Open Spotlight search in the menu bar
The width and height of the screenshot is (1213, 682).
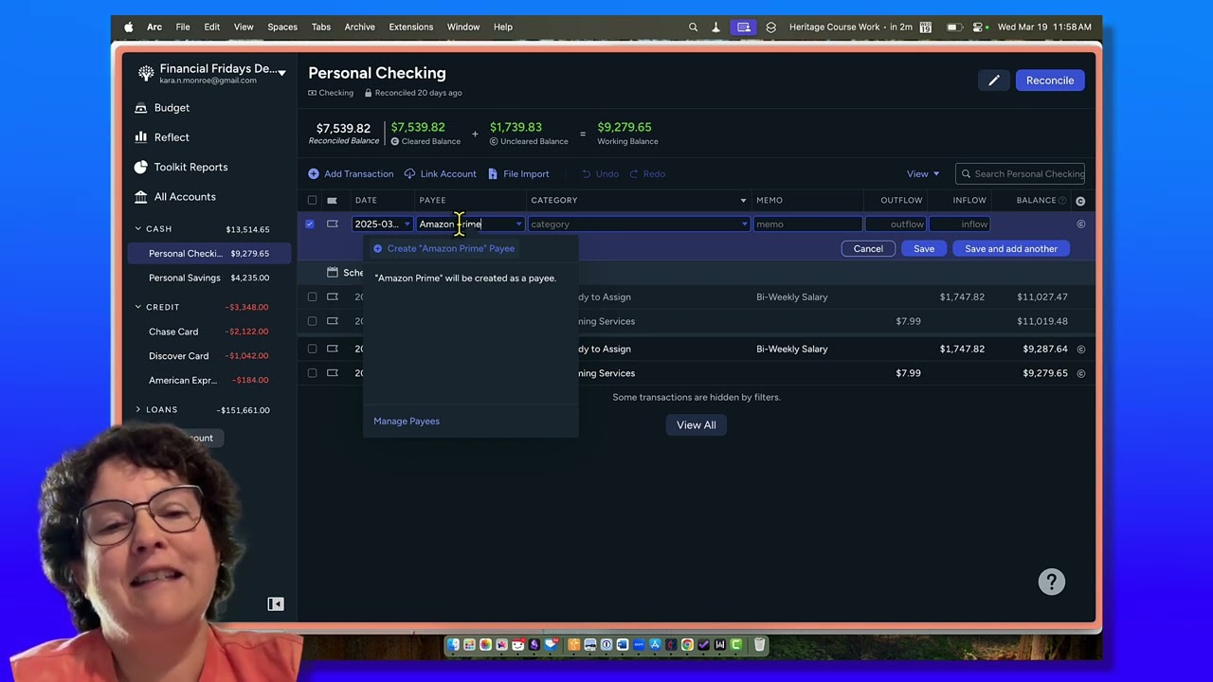coord(693,27)
